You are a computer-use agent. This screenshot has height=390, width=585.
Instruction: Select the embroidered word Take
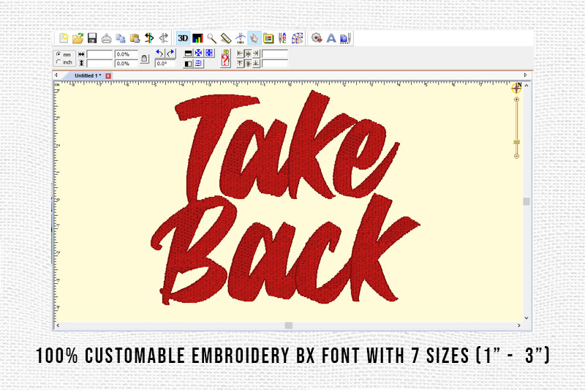click(x=287, y=146)
